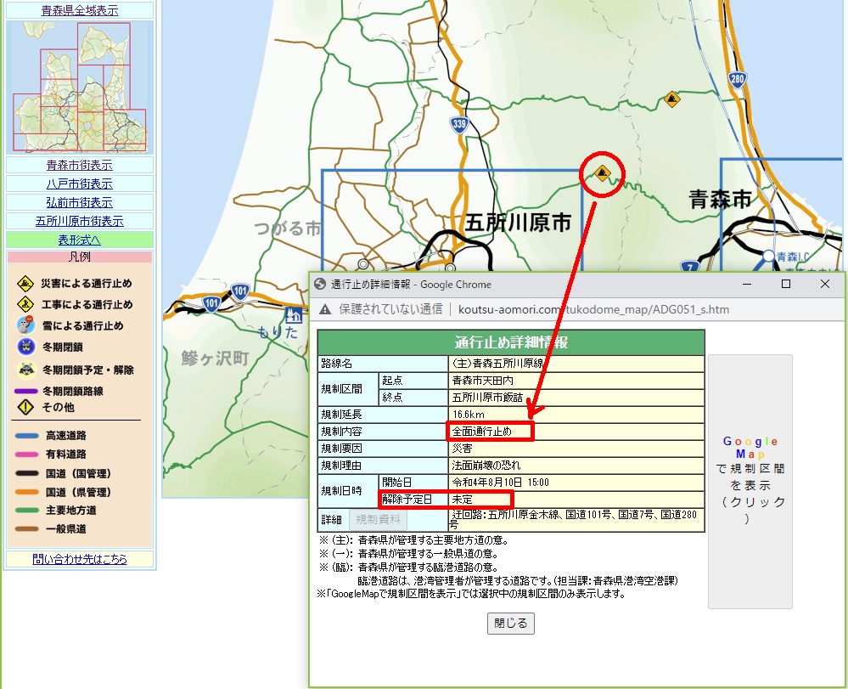The height and width of the screenshot is (689, 848).
Task: Maximize the 通行止め詳細情報 Chrome window
Action: [x=786, y=284]
